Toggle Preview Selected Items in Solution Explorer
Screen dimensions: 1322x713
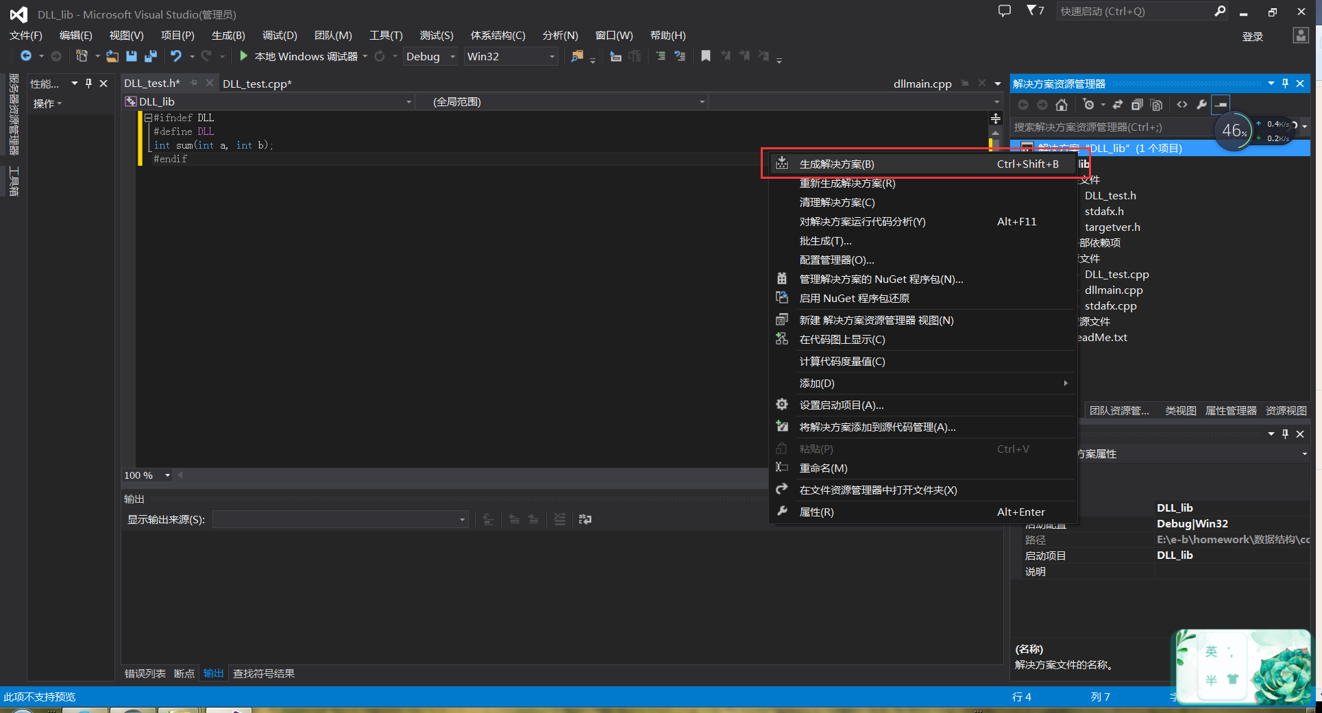coord(1221,105)
